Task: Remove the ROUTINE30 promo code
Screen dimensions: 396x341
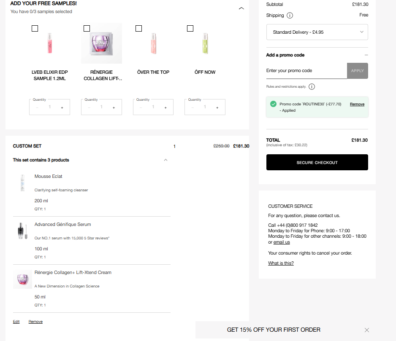Action: [x=357, y=104]
